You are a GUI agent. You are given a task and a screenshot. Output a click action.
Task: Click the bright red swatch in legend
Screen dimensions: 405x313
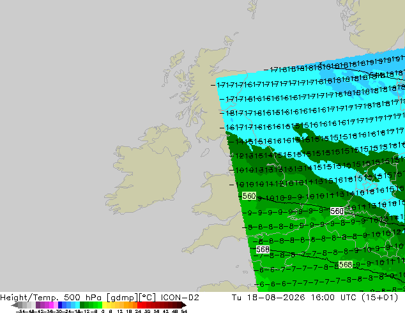(139, 305)
